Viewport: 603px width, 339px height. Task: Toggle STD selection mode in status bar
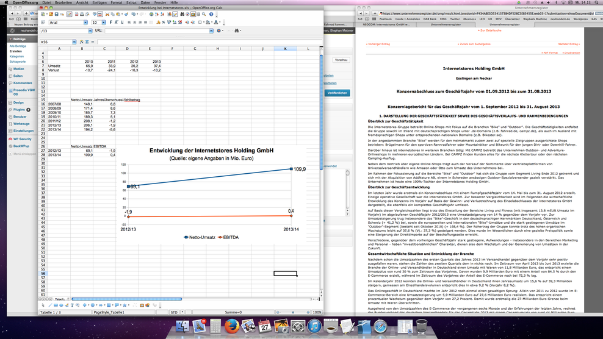[x=174, y=313]
